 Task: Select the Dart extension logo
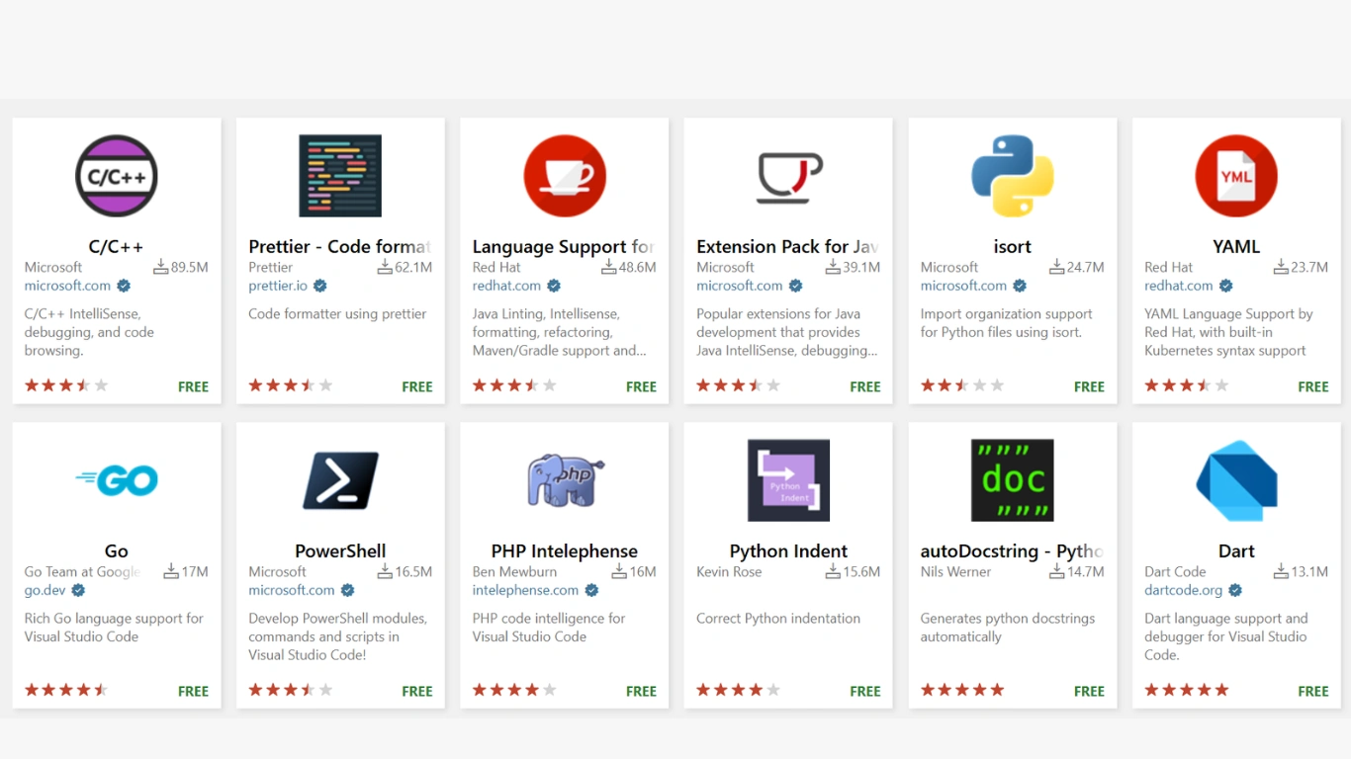point(1236,480)
